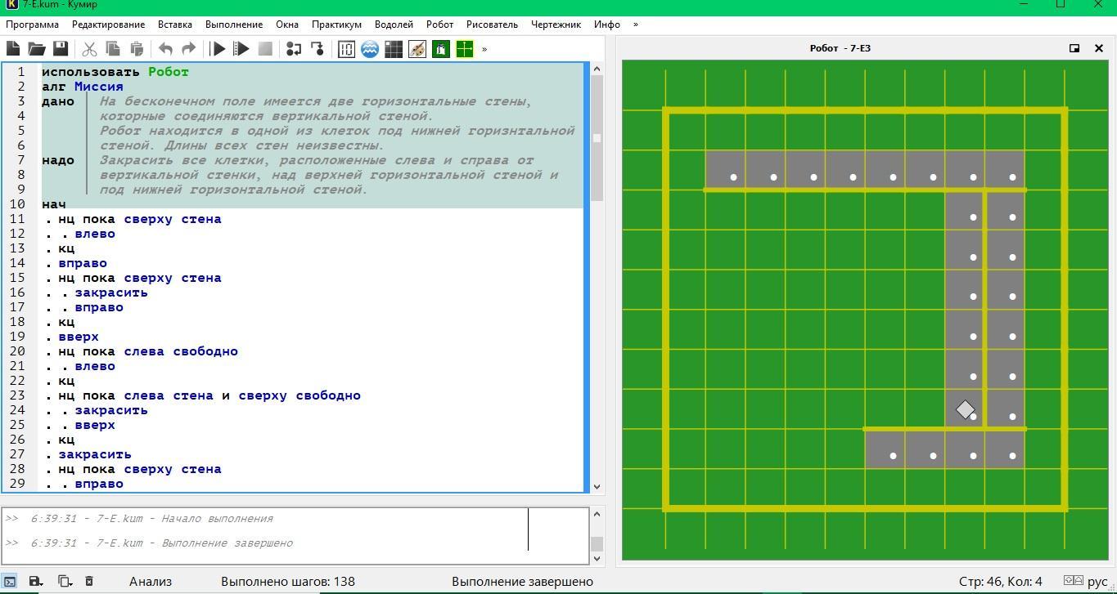Screen dimensions: 1117x594
Task: Cut selection with the scissors icon
Action: pos(89,49)
